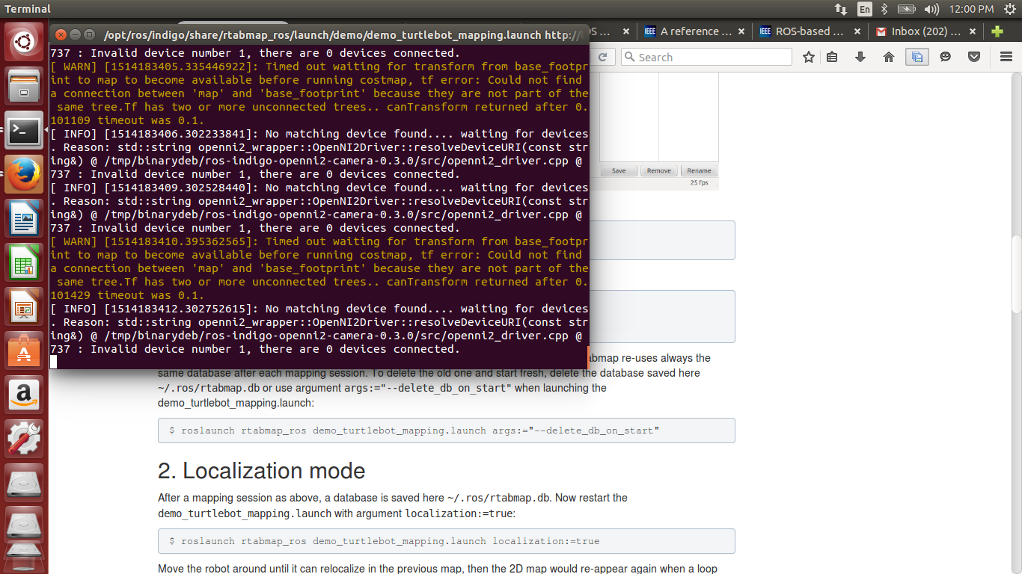Screen dimensions: 1022x574
Task: Bookmark this page with the star icon
Action: [809, 58]
